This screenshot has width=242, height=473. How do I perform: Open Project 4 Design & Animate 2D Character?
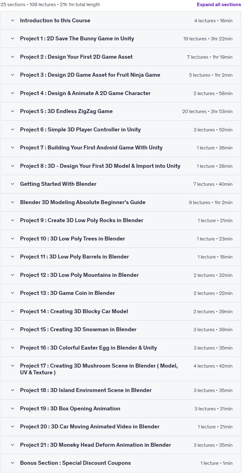pos(121,93)
